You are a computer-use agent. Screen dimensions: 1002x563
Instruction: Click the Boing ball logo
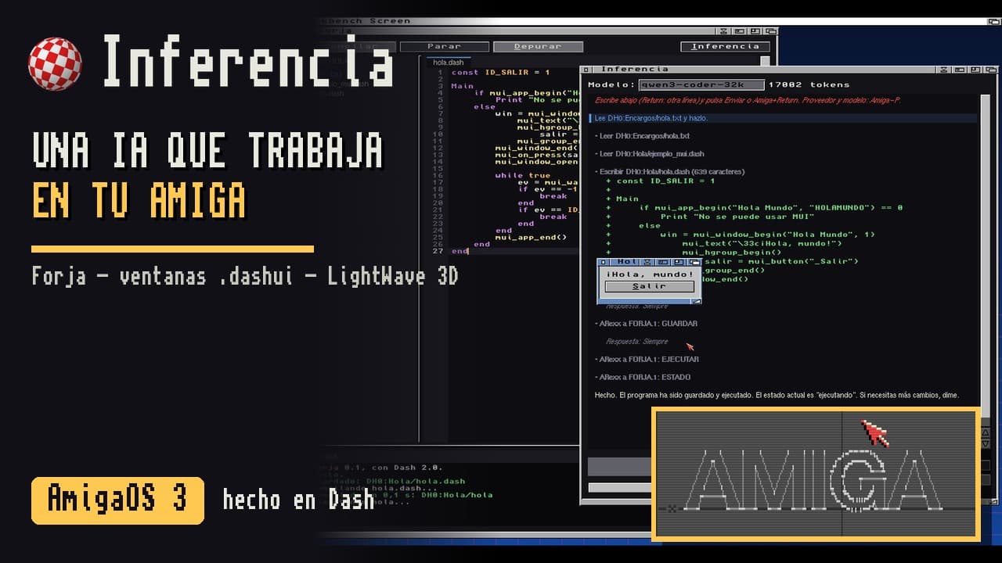pyautogui.click(x=55, y=63)
